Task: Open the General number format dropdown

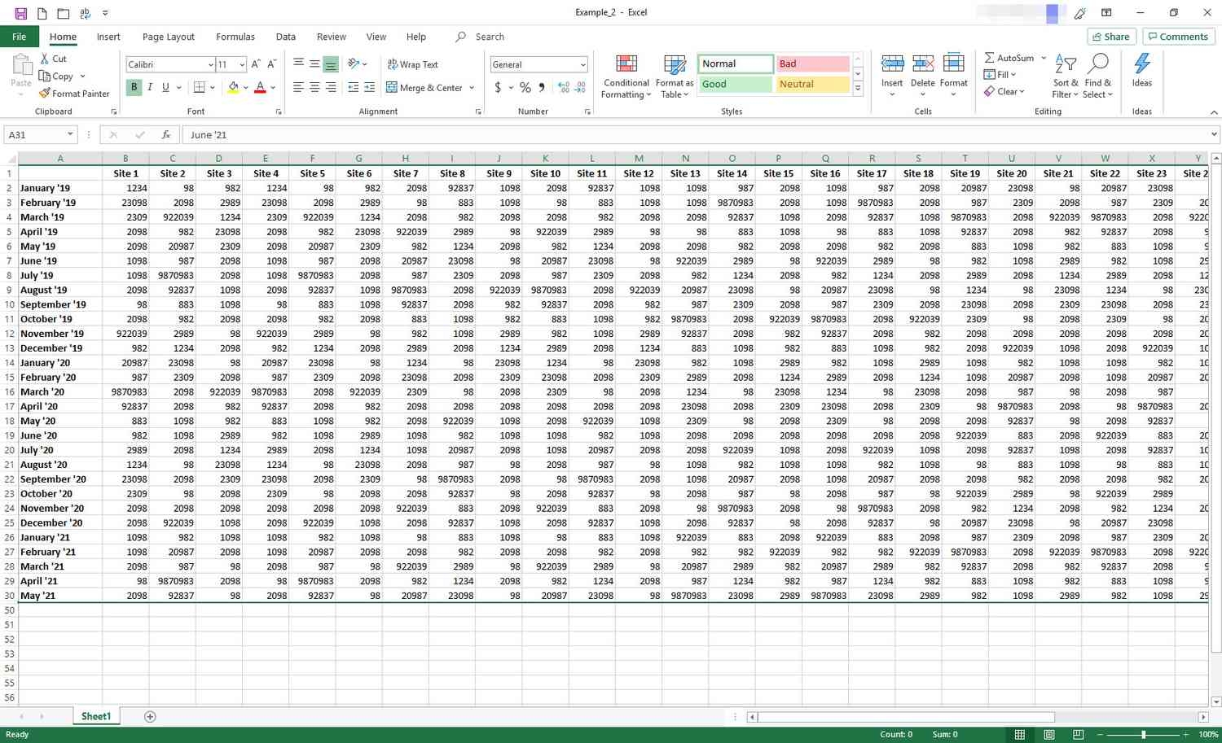Action: coord(582,64)
